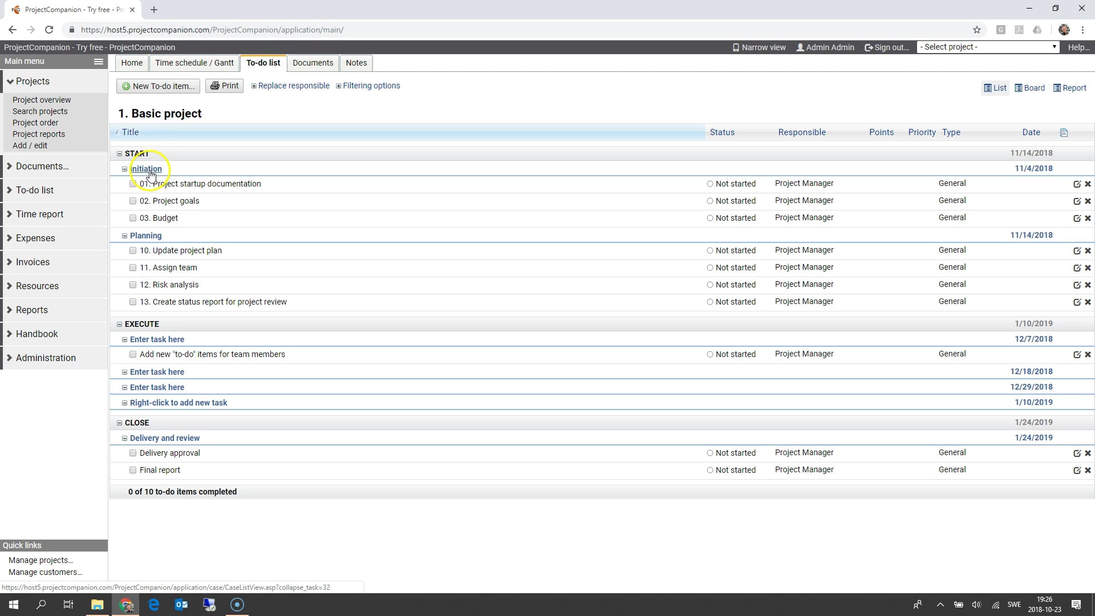The height and width of the screenshot is (616, 1095).
Task: Click Replace responsible link
Action: pos(290,86)
